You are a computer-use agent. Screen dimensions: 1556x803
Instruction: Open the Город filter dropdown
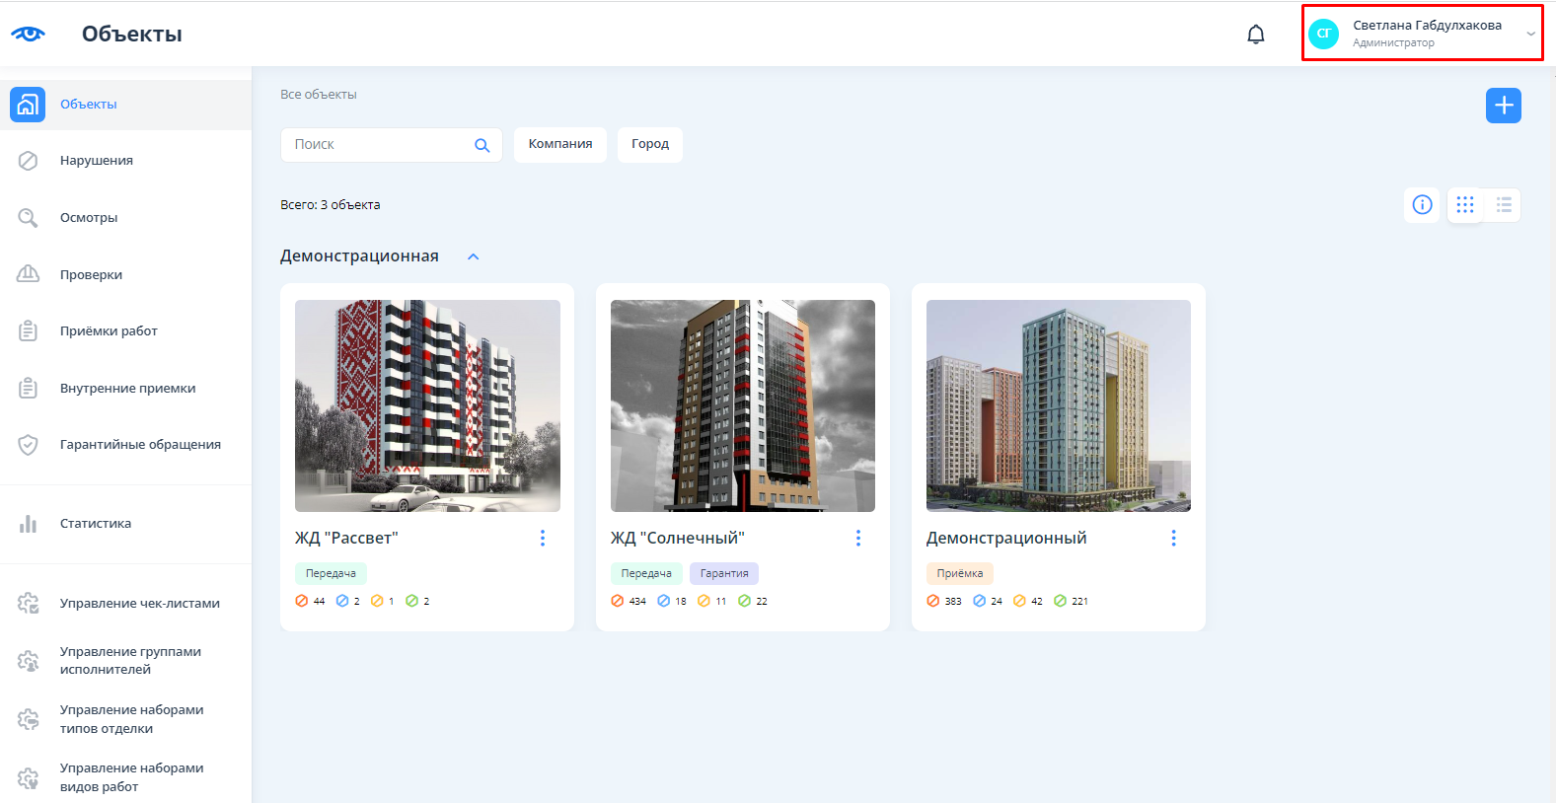pyautogui.click(x=649, y=144)
